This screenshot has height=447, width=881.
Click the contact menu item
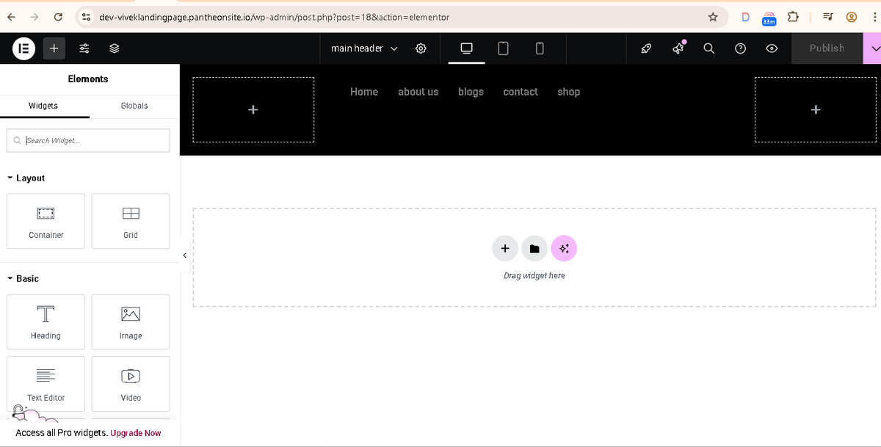(x=521, y=92)
